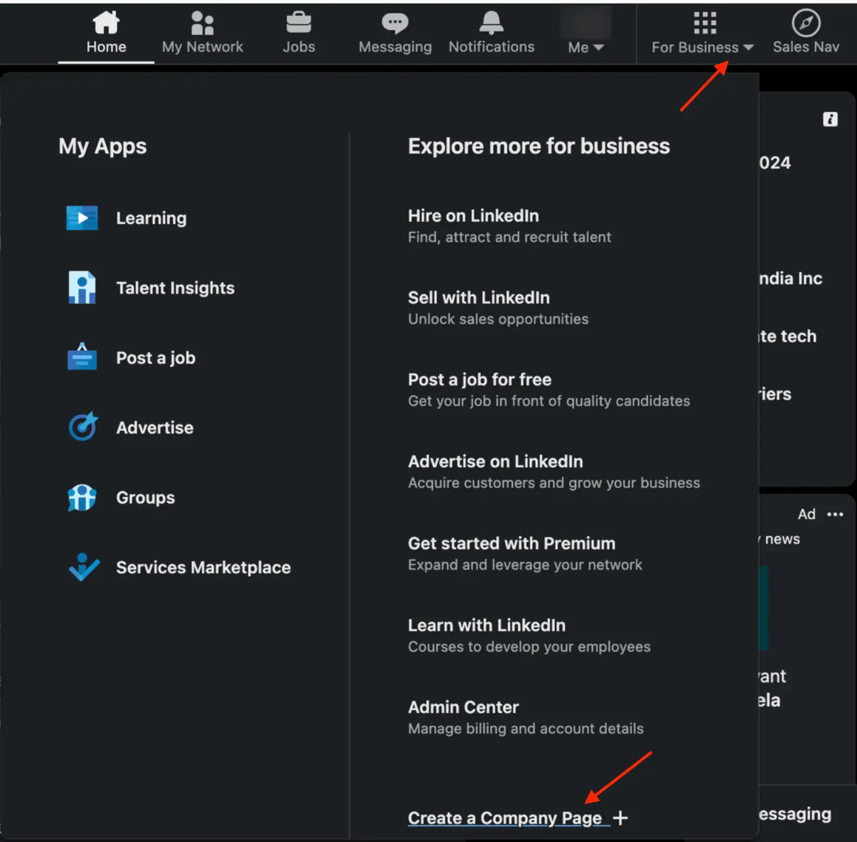Open the My Network icon
Viewport: 857px width, 842px height.
(202, 23)
